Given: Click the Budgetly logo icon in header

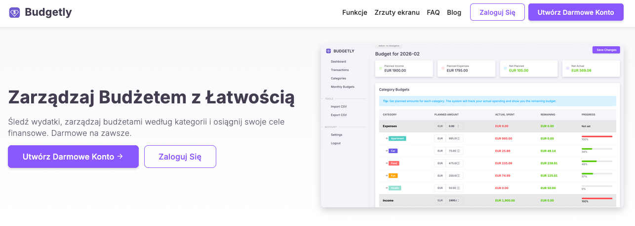Looking at the screenshot, I should (x=15, y=13).
